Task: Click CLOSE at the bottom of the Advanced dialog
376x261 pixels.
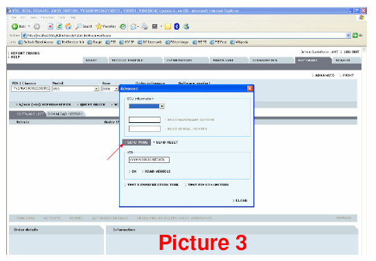Action: click(x=241, y=200)
